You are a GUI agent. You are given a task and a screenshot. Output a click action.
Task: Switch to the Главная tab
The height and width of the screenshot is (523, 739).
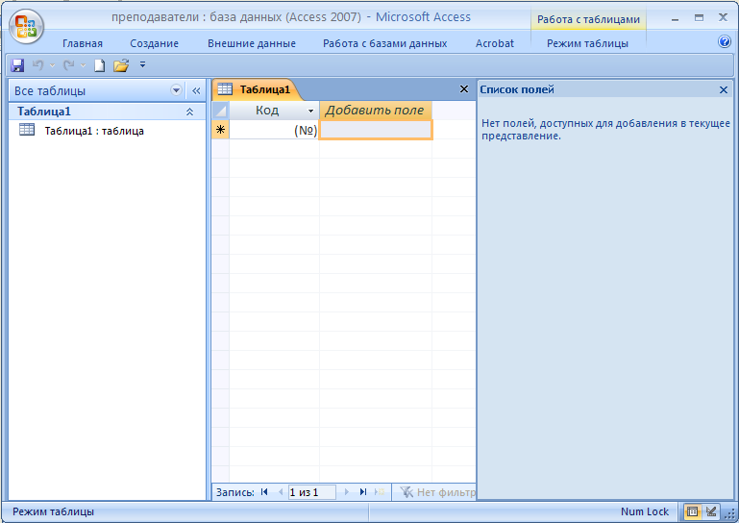(83, 43)
